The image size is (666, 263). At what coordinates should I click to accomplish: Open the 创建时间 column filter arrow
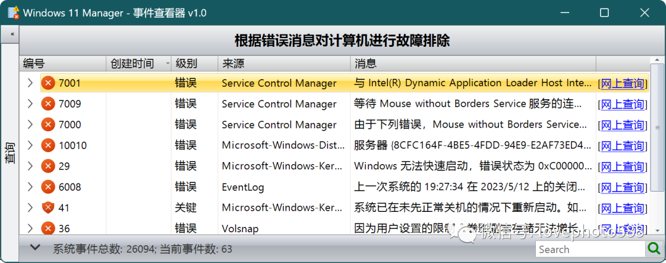tap(167, 64)
